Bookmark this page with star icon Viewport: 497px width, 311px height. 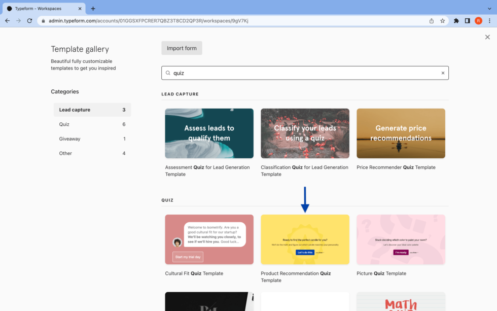coord(442,21)
